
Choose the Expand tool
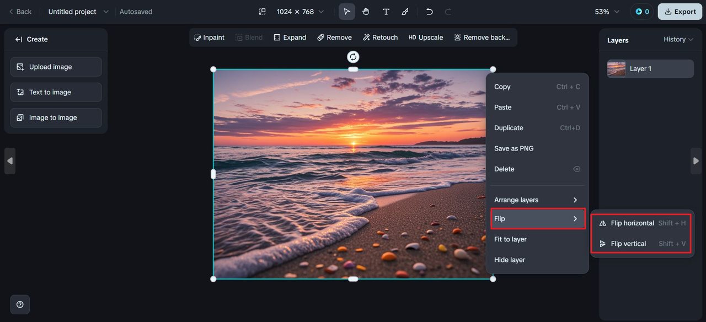[x=290, y=37]
